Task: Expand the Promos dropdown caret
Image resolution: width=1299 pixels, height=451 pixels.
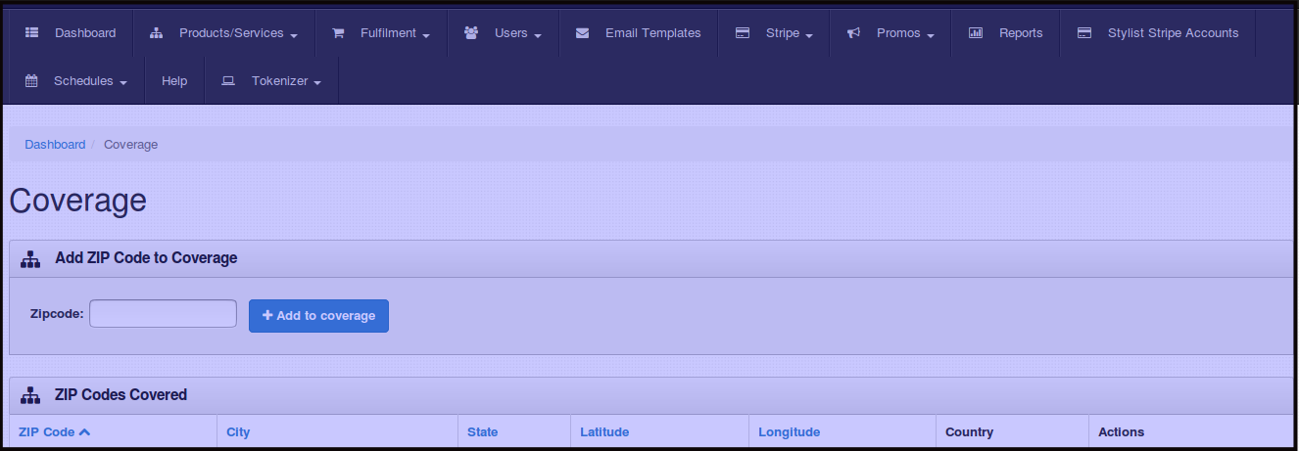Action: tap(931, 35)
